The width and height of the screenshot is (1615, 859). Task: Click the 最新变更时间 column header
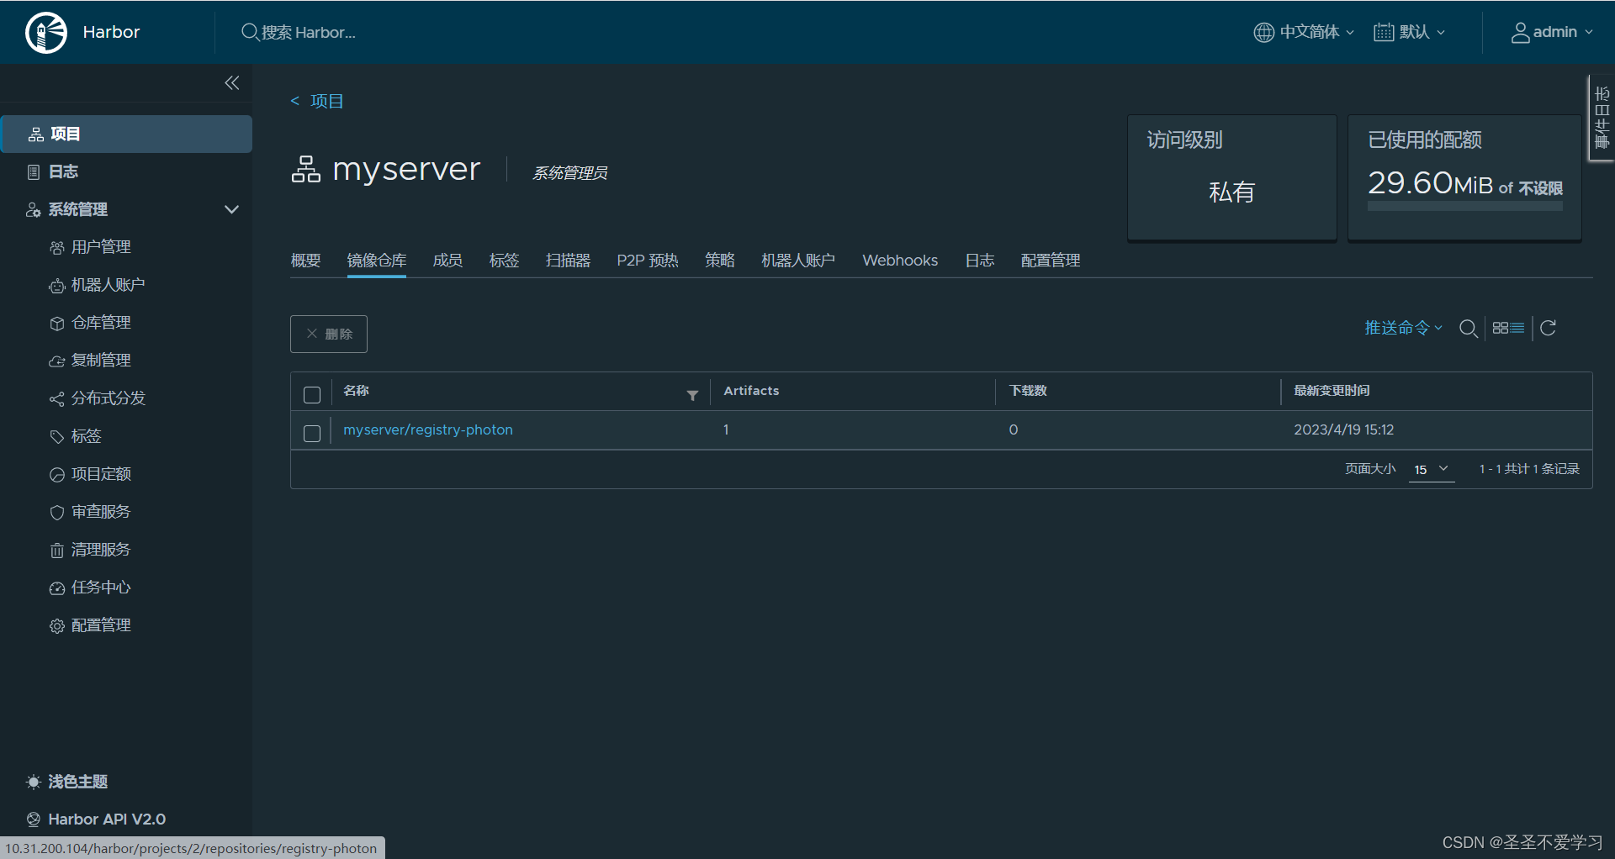coord(1332,391)
